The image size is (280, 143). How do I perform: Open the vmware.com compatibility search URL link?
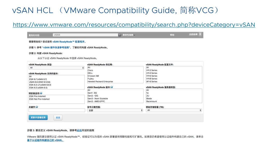point(134,25)
